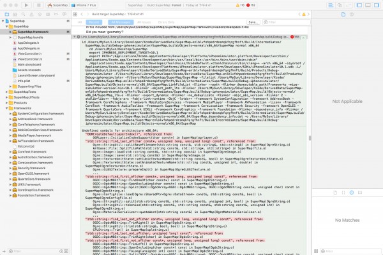Toggle recent files filter in navigator

click(x=61, y=251)
